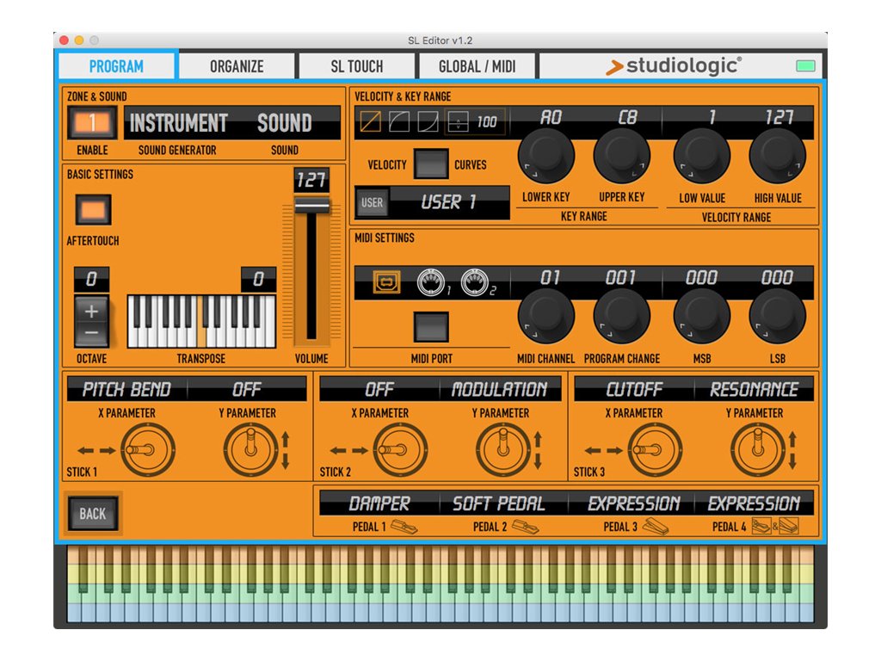881x661 pixels.
Task: Toggle the Aftertouch button
Action: pos(93,210)
